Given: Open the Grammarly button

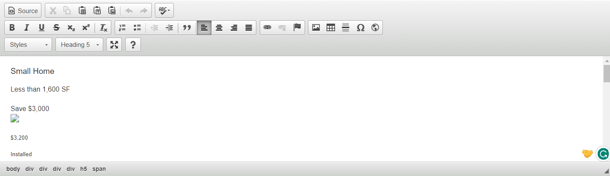Looking at the screenshot, I should tap(603, 154).
